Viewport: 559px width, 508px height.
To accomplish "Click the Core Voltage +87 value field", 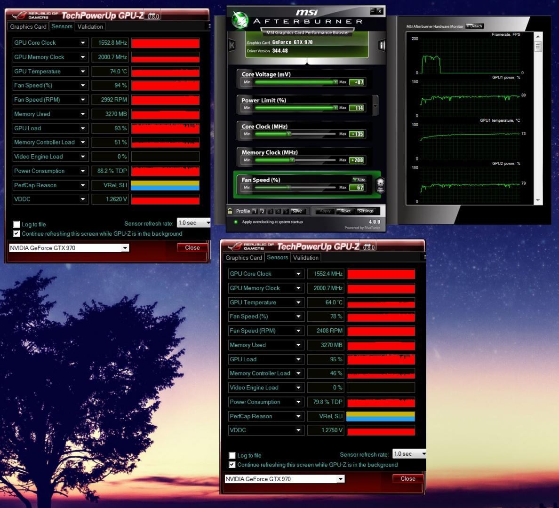I will click(357, 82).
